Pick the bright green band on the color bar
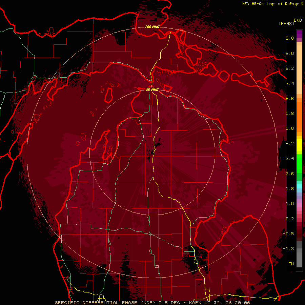Image resolution: width=305 pixels, height=305 pixels. tap(299, 163)
